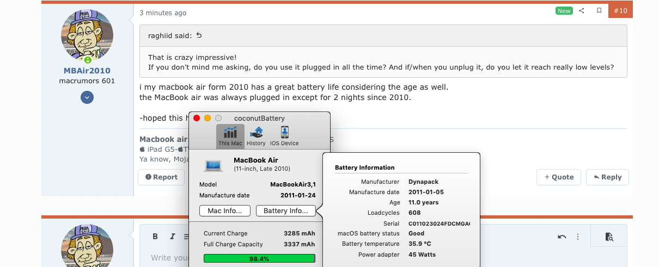This screenshot has height=267, width=659.
Task: Click the '2011-01-24' Mac manufacture date
Action: (298, 195)
